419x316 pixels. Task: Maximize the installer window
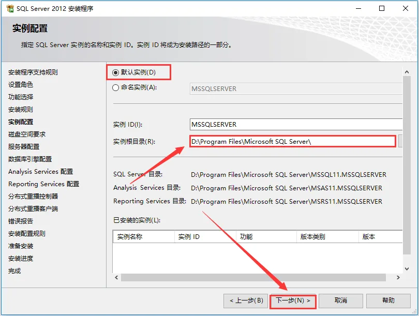[382, 9]
